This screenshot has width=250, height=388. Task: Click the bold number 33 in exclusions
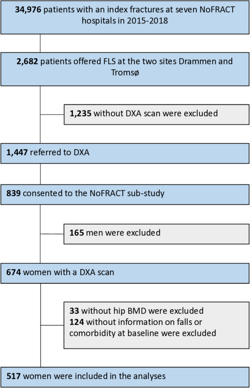[74, 310]
